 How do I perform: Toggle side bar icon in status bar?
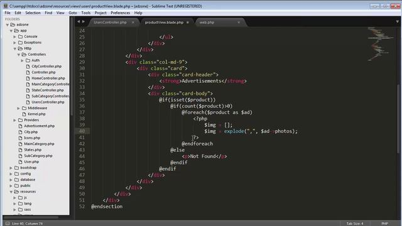click(x=8, y=223)
